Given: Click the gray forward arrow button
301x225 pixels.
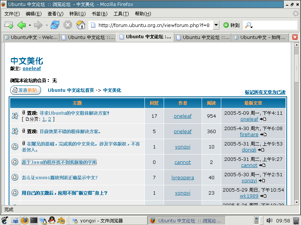Looking at the screenshot, I should (x=38, y=25).
